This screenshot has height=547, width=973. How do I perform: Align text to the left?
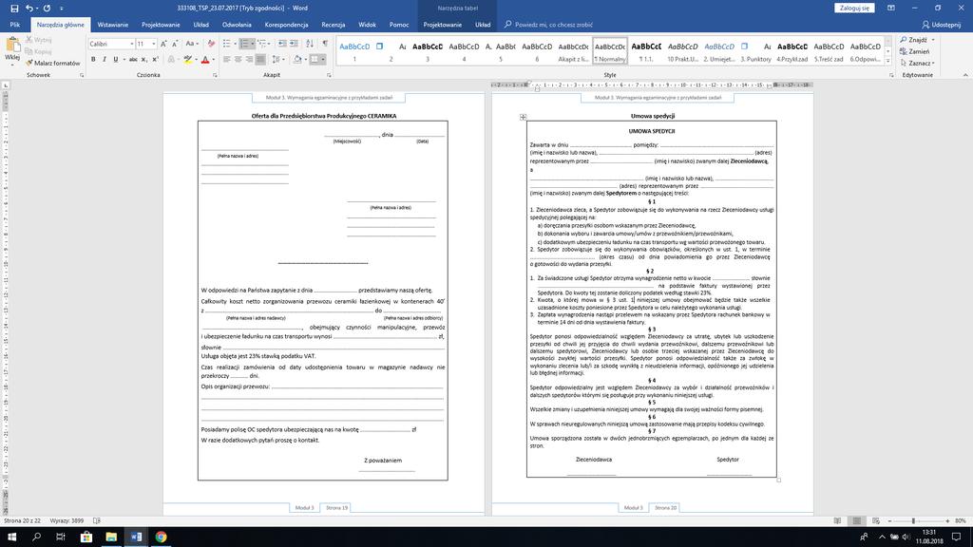click(226, 60)
